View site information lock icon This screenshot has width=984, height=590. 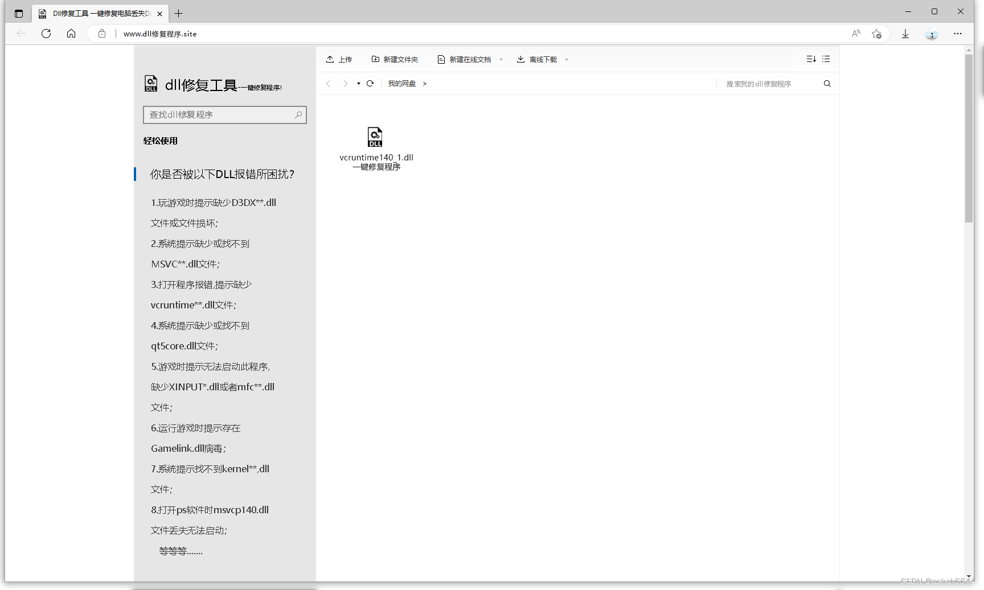[102, 34]
